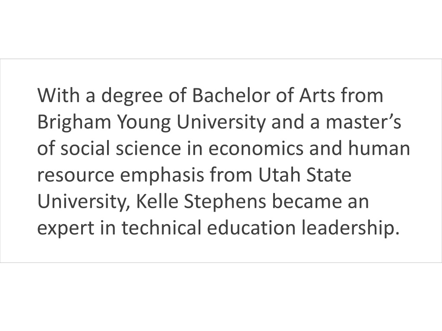Click on the word "technical"
Screen dimensions: 442x331
[x=161, y=228]
